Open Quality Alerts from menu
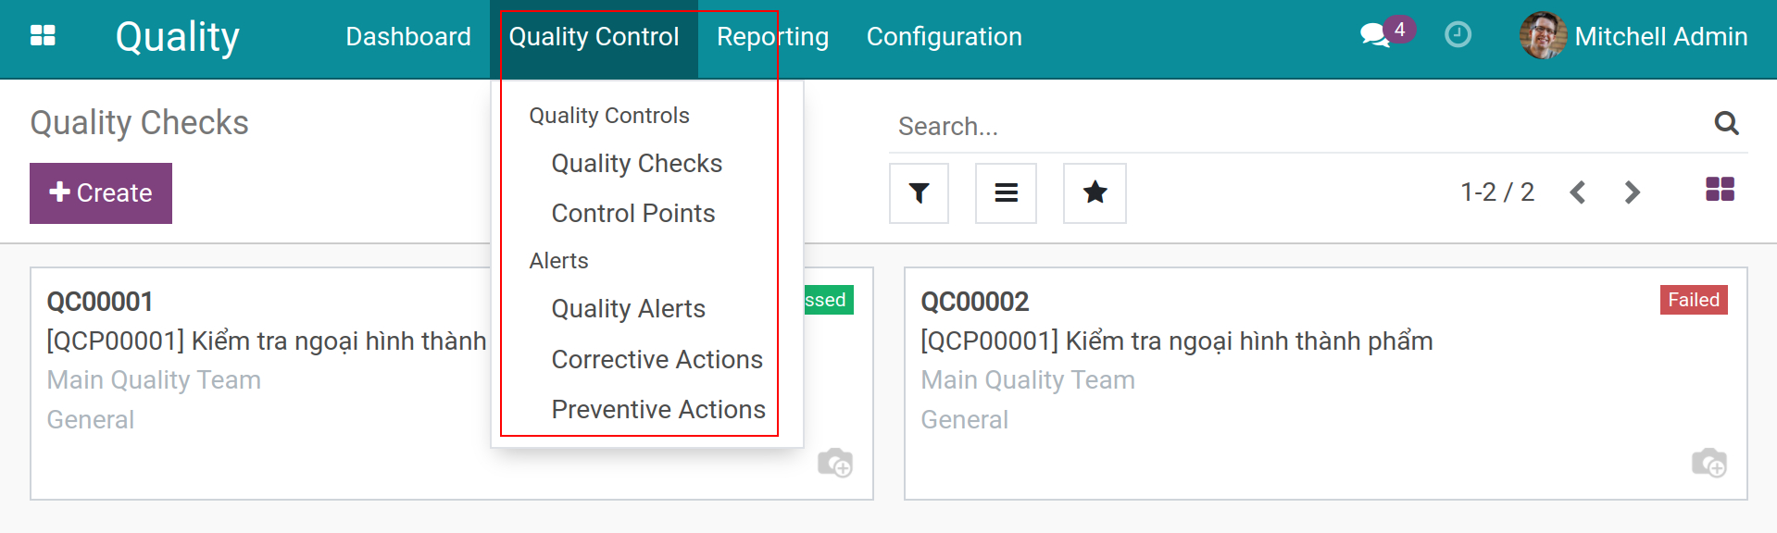Screen dimensions: 1777x533 [628, 309]
